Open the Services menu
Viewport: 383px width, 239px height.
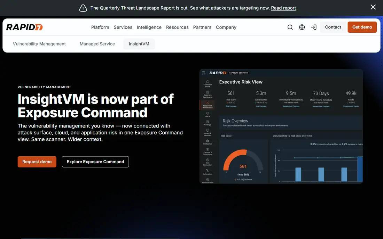(x=123, y=27)
